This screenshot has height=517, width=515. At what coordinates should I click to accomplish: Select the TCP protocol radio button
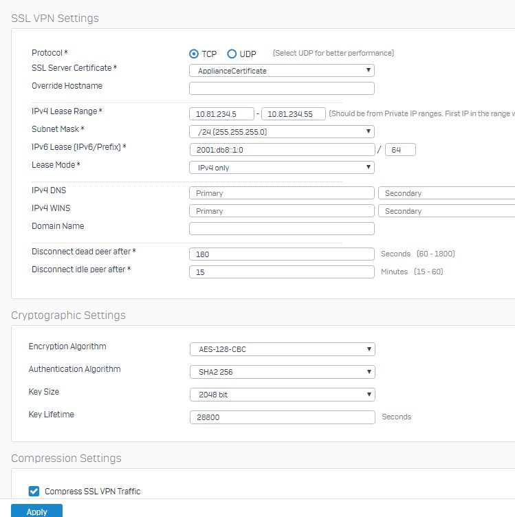[194, 54]
